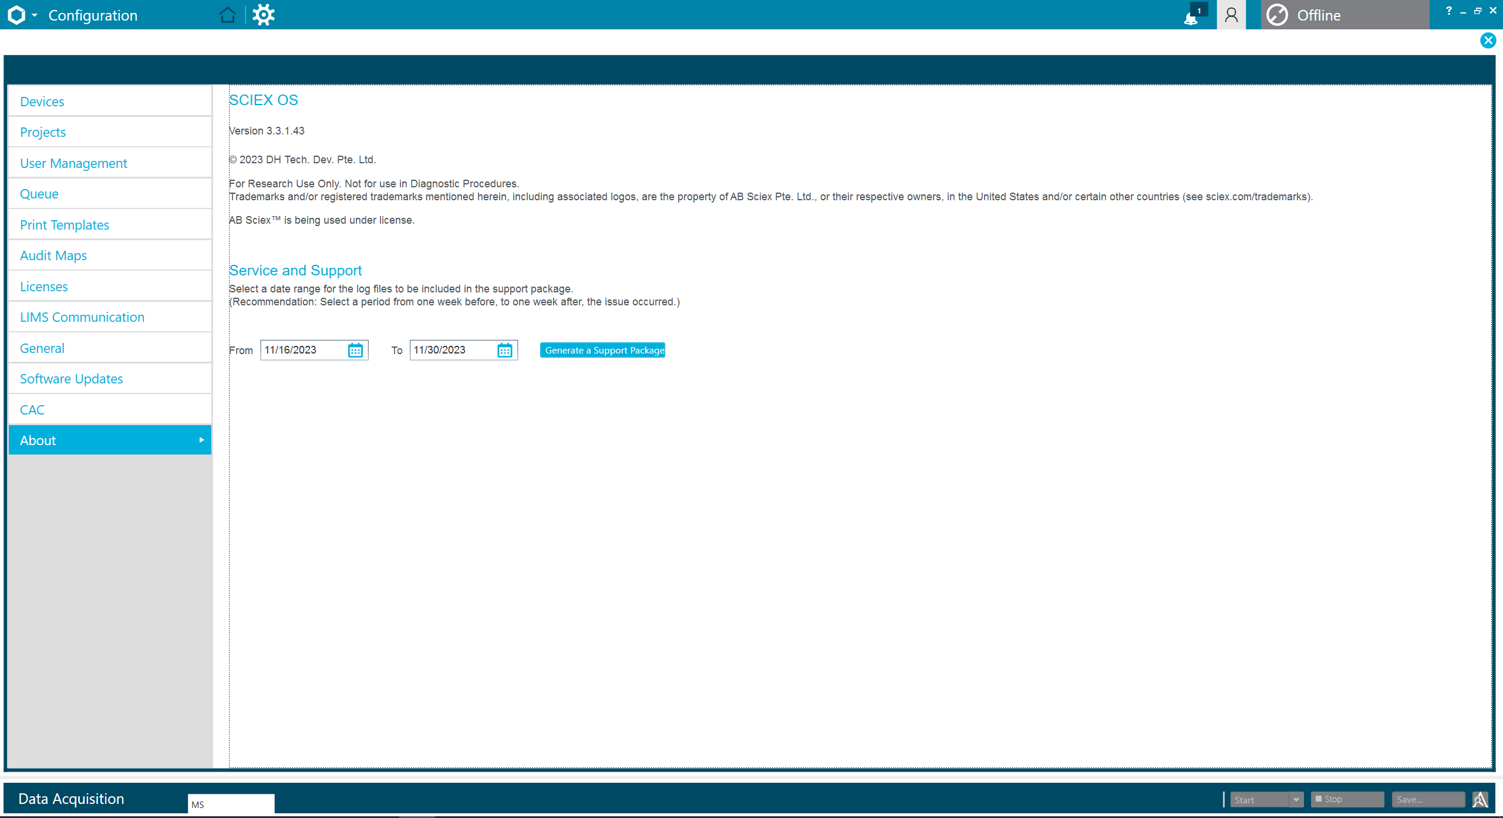This screenshot has width=1503, height=818.
Task: Go to the Home page icon
Action: (x=227, y=15)
